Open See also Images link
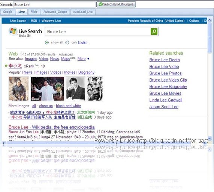 (x=31, y=59)
